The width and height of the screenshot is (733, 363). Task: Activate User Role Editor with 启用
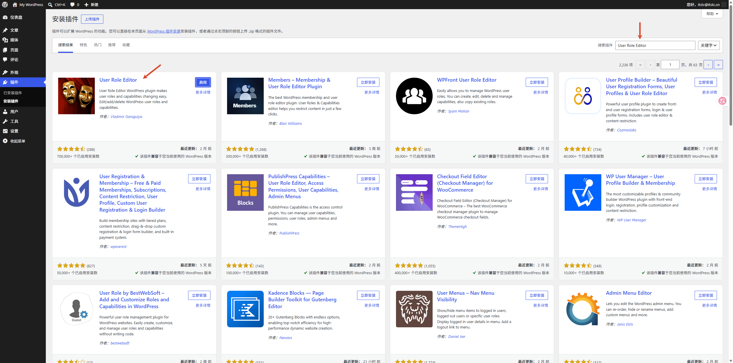203,82
